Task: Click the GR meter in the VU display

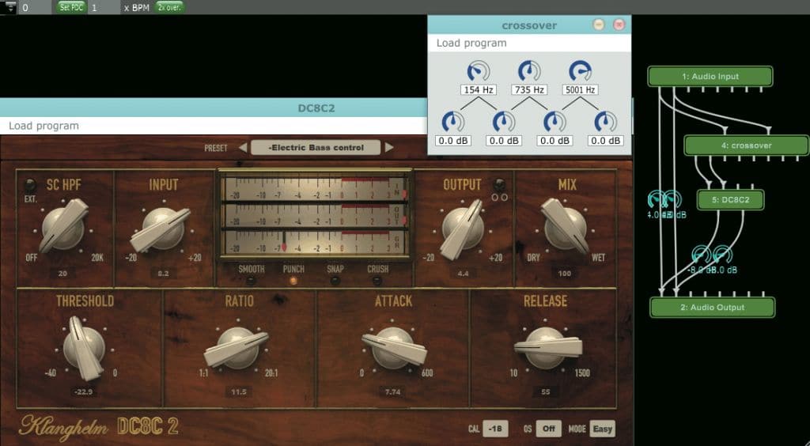Action: [315, 242]
